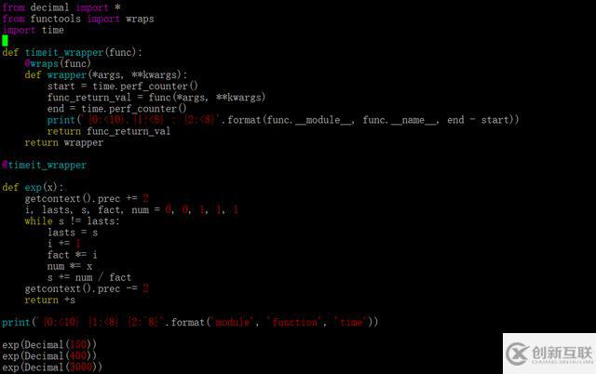Screen dimensions: 596x374
Task: Click the 'def exp(x):' function header
Action: pos(33,188)
